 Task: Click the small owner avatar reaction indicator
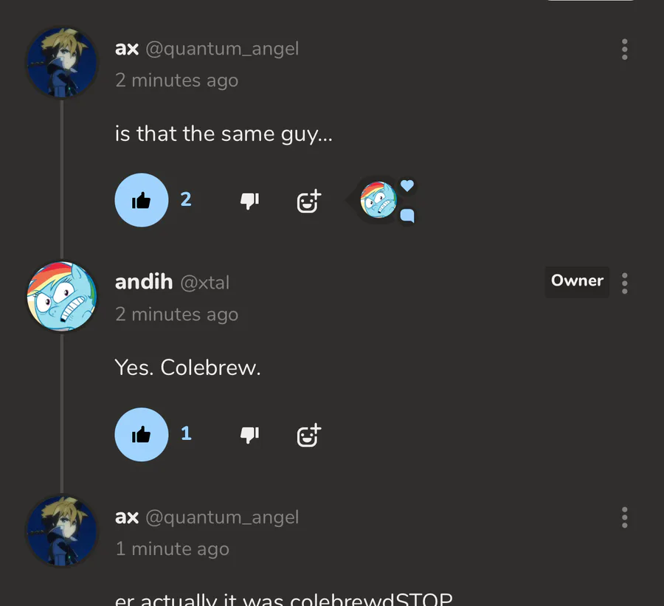(378, 200)
